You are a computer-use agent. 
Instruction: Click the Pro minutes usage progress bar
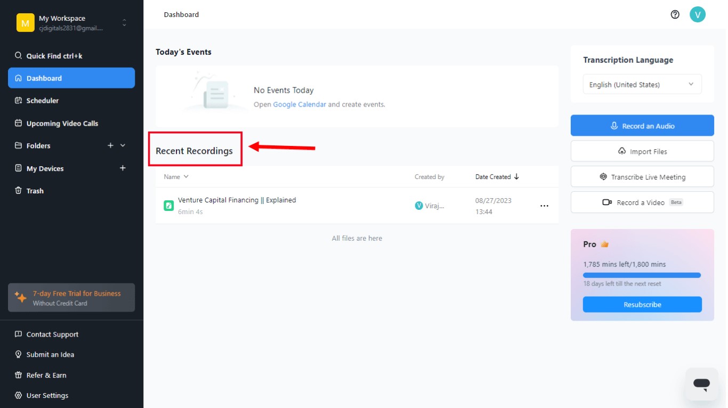point(642,275)
